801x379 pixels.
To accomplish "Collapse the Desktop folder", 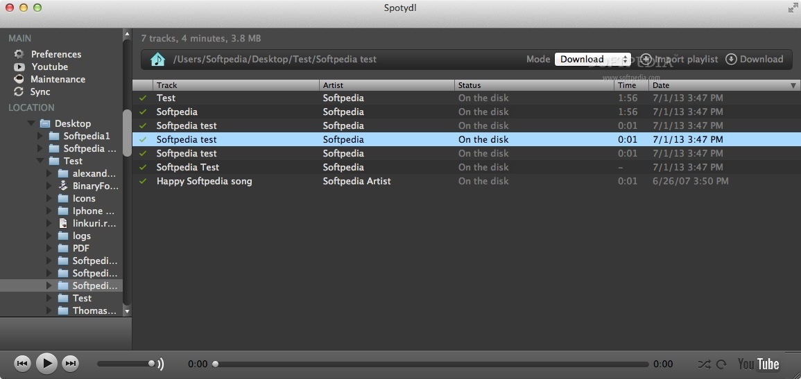I will tap(32, 123).
